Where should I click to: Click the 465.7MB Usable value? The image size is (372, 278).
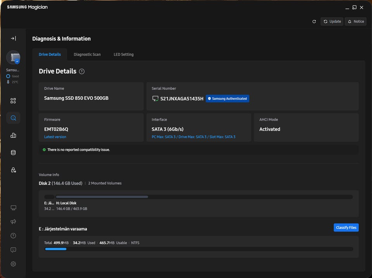coord(113,243)
